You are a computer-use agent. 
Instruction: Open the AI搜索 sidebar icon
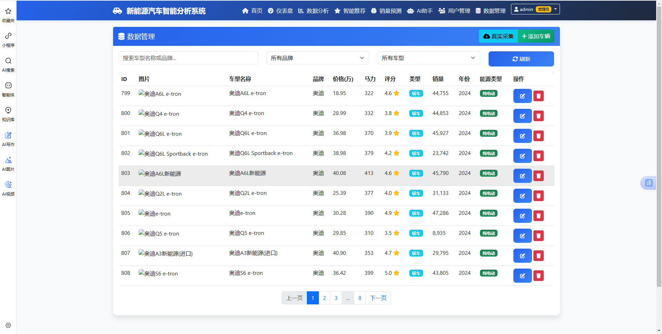tap(8, 65)
